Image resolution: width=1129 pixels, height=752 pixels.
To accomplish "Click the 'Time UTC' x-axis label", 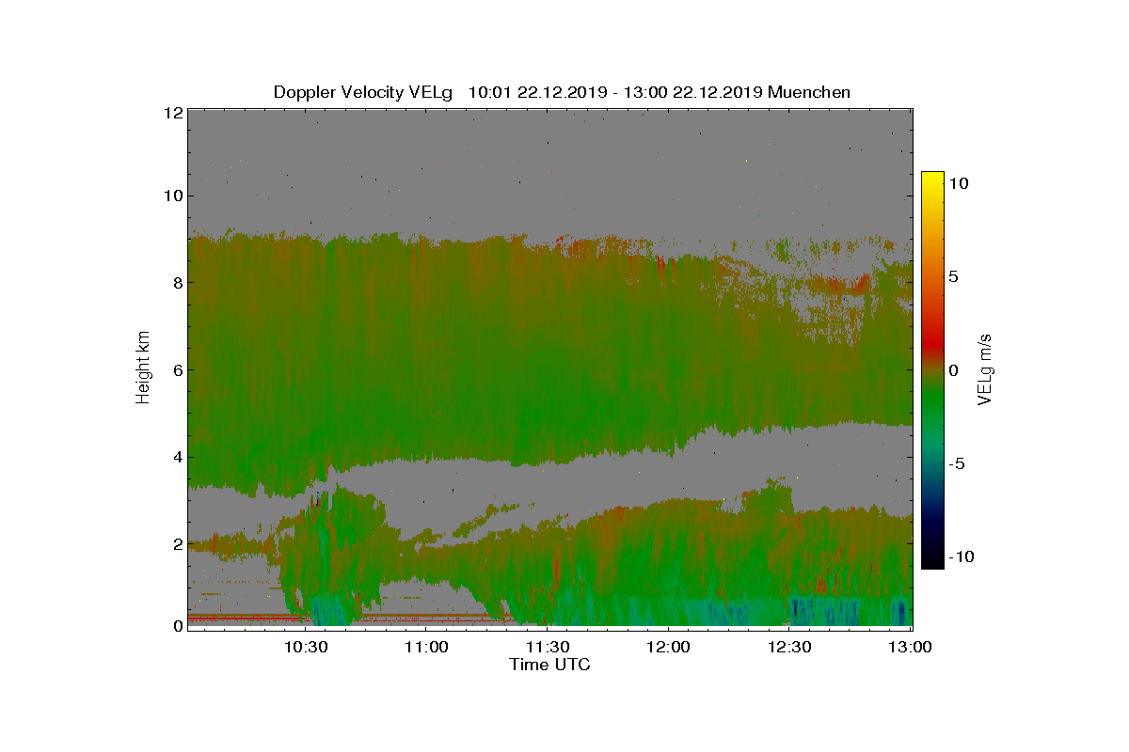I will 549,665.
